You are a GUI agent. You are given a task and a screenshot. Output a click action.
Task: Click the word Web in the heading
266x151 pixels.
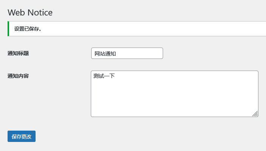(x=16, y=12)
